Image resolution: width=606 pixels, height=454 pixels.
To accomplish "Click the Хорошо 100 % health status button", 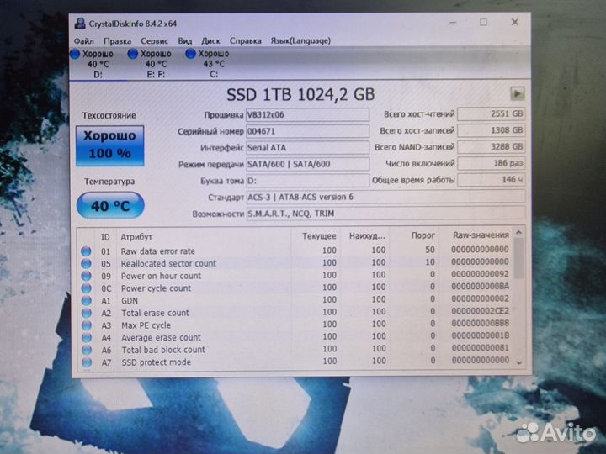I will tap(109, 146).
